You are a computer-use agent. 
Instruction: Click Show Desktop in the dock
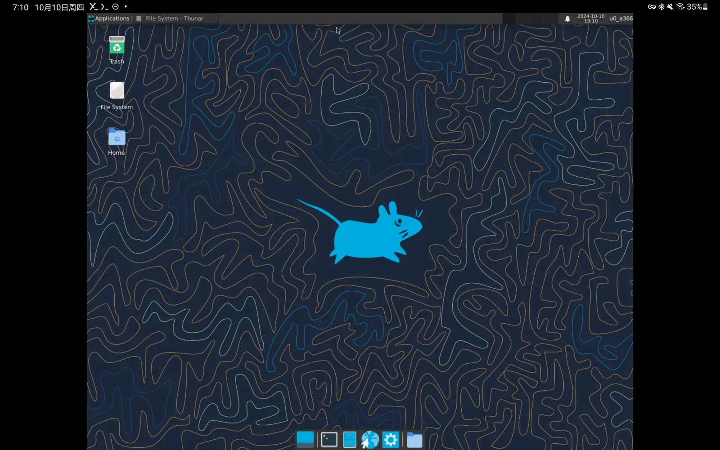pyautogui.click(x=305, y=440)
